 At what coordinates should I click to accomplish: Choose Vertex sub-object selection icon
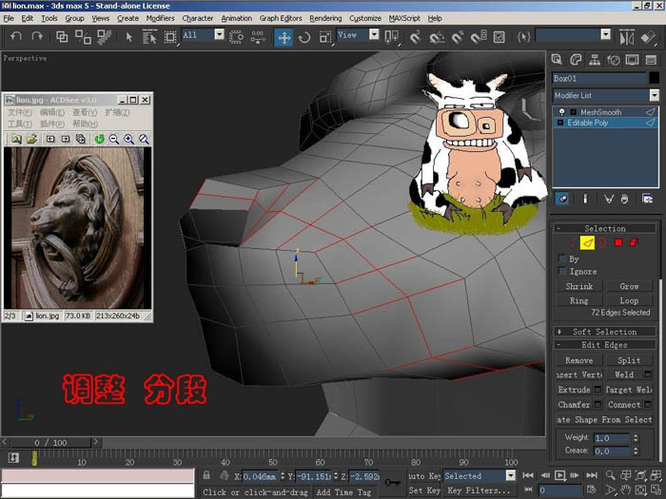click(x=571, y=242)
